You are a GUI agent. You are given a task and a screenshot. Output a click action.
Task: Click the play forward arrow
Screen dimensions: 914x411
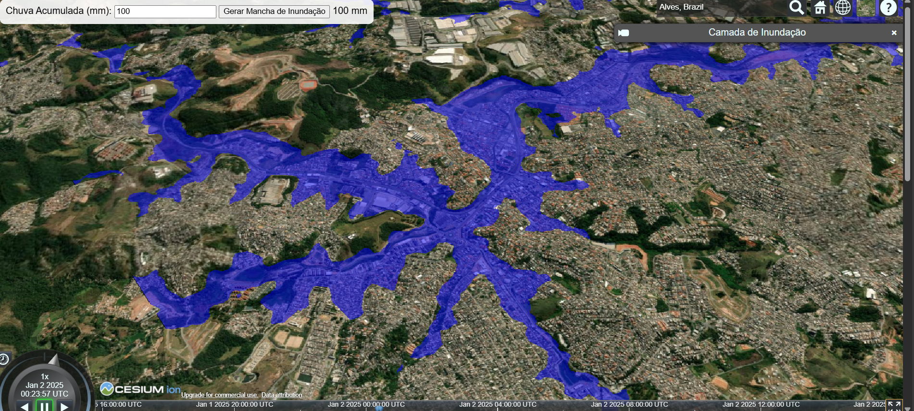point(64,407)
